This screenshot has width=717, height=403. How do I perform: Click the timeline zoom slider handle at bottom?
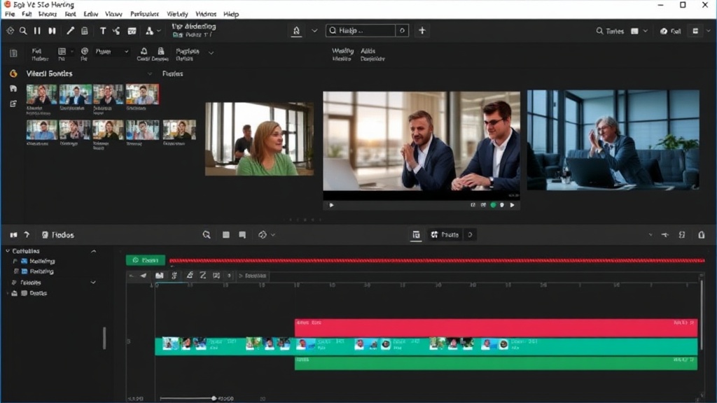(214, 398)
